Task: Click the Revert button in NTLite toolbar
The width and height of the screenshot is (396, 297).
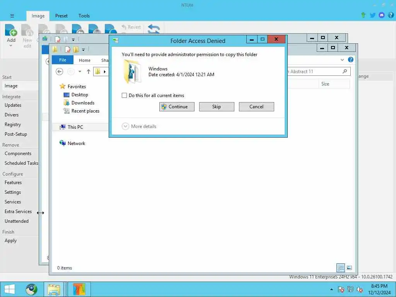Action: pos(131,27)
